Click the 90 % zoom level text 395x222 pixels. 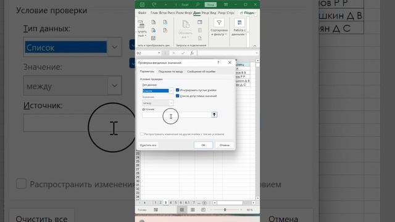249,210
